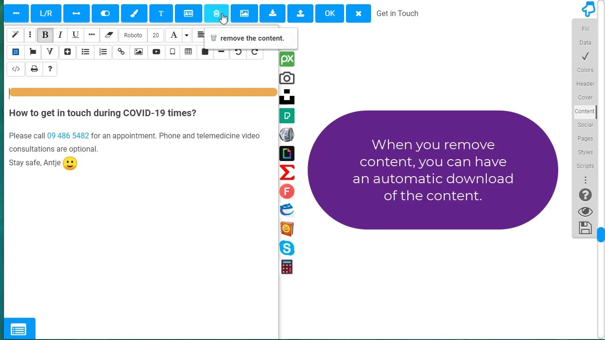Viewport: 605px width, 340px height.
Task: Close the editor with the X button
Action: point(358,14)
